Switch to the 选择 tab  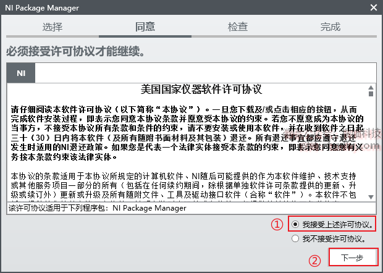pos(53,27)
